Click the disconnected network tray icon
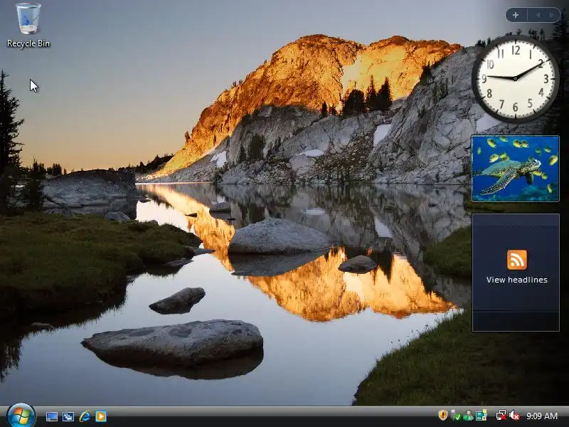The width and height of the screenshot is (569, 427). 501,416
